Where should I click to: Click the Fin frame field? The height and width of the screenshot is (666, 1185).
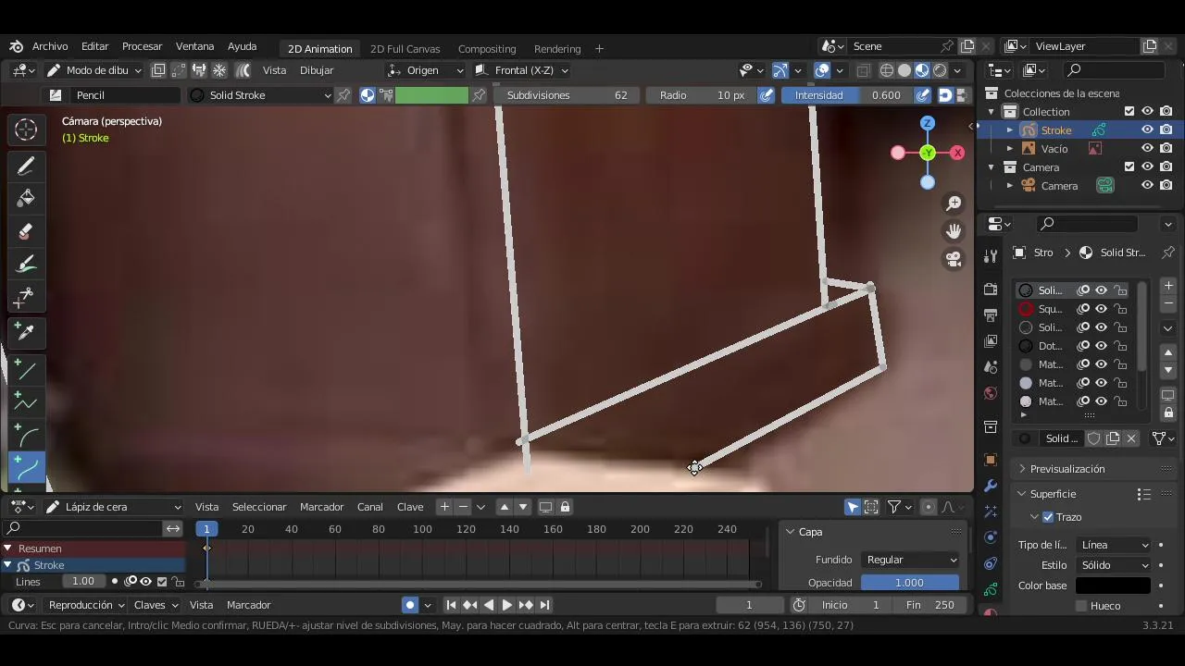(929, 605)
